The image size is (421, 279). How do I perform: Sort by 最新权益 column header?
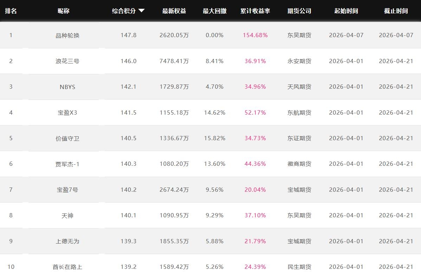click(174, 11)
